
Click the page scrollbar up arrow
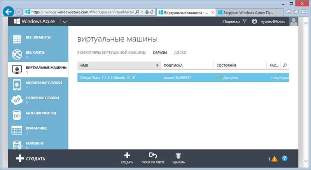[x=306, y=23]
